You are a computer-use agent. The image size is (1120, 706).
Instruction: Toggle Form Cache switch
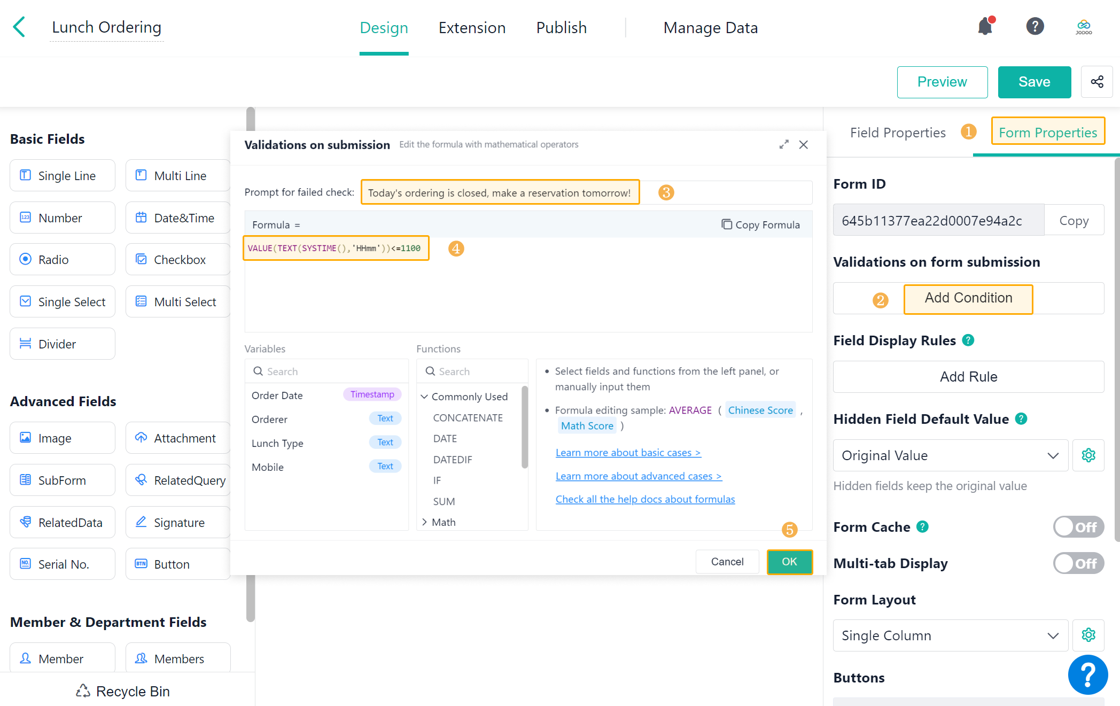pos(1078,527)
